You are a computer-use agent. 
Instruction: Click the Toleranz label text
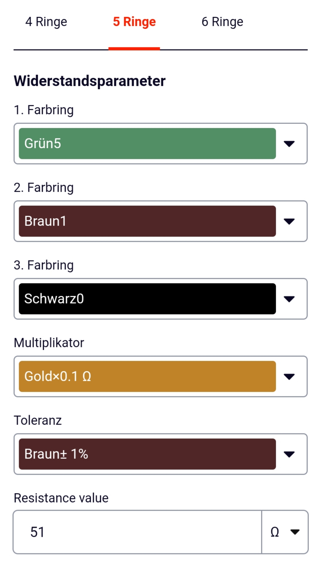point(38,420)
